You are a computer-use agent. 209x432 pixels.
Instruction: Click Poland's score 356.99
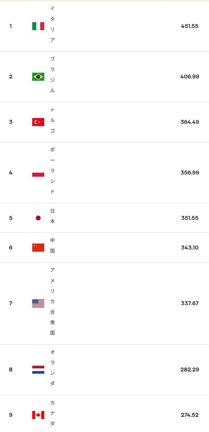click(x=190, y=173)
